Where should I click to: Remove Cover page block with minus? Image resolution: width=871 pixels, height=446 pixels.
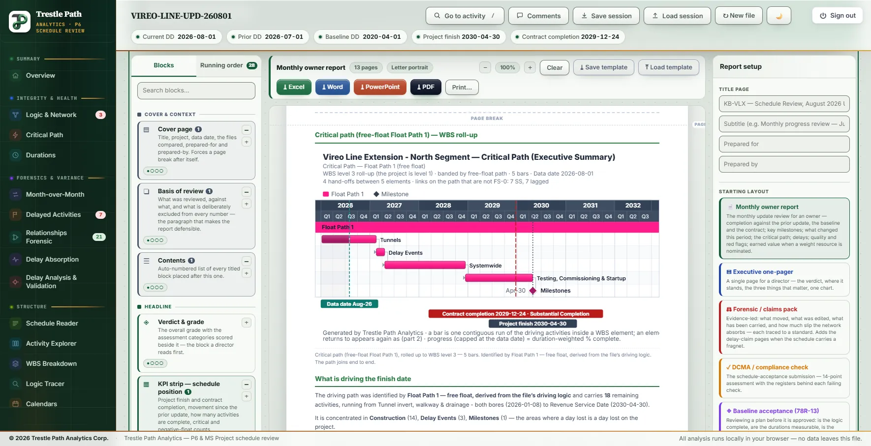pyautogui.click(x=247, y=130)
